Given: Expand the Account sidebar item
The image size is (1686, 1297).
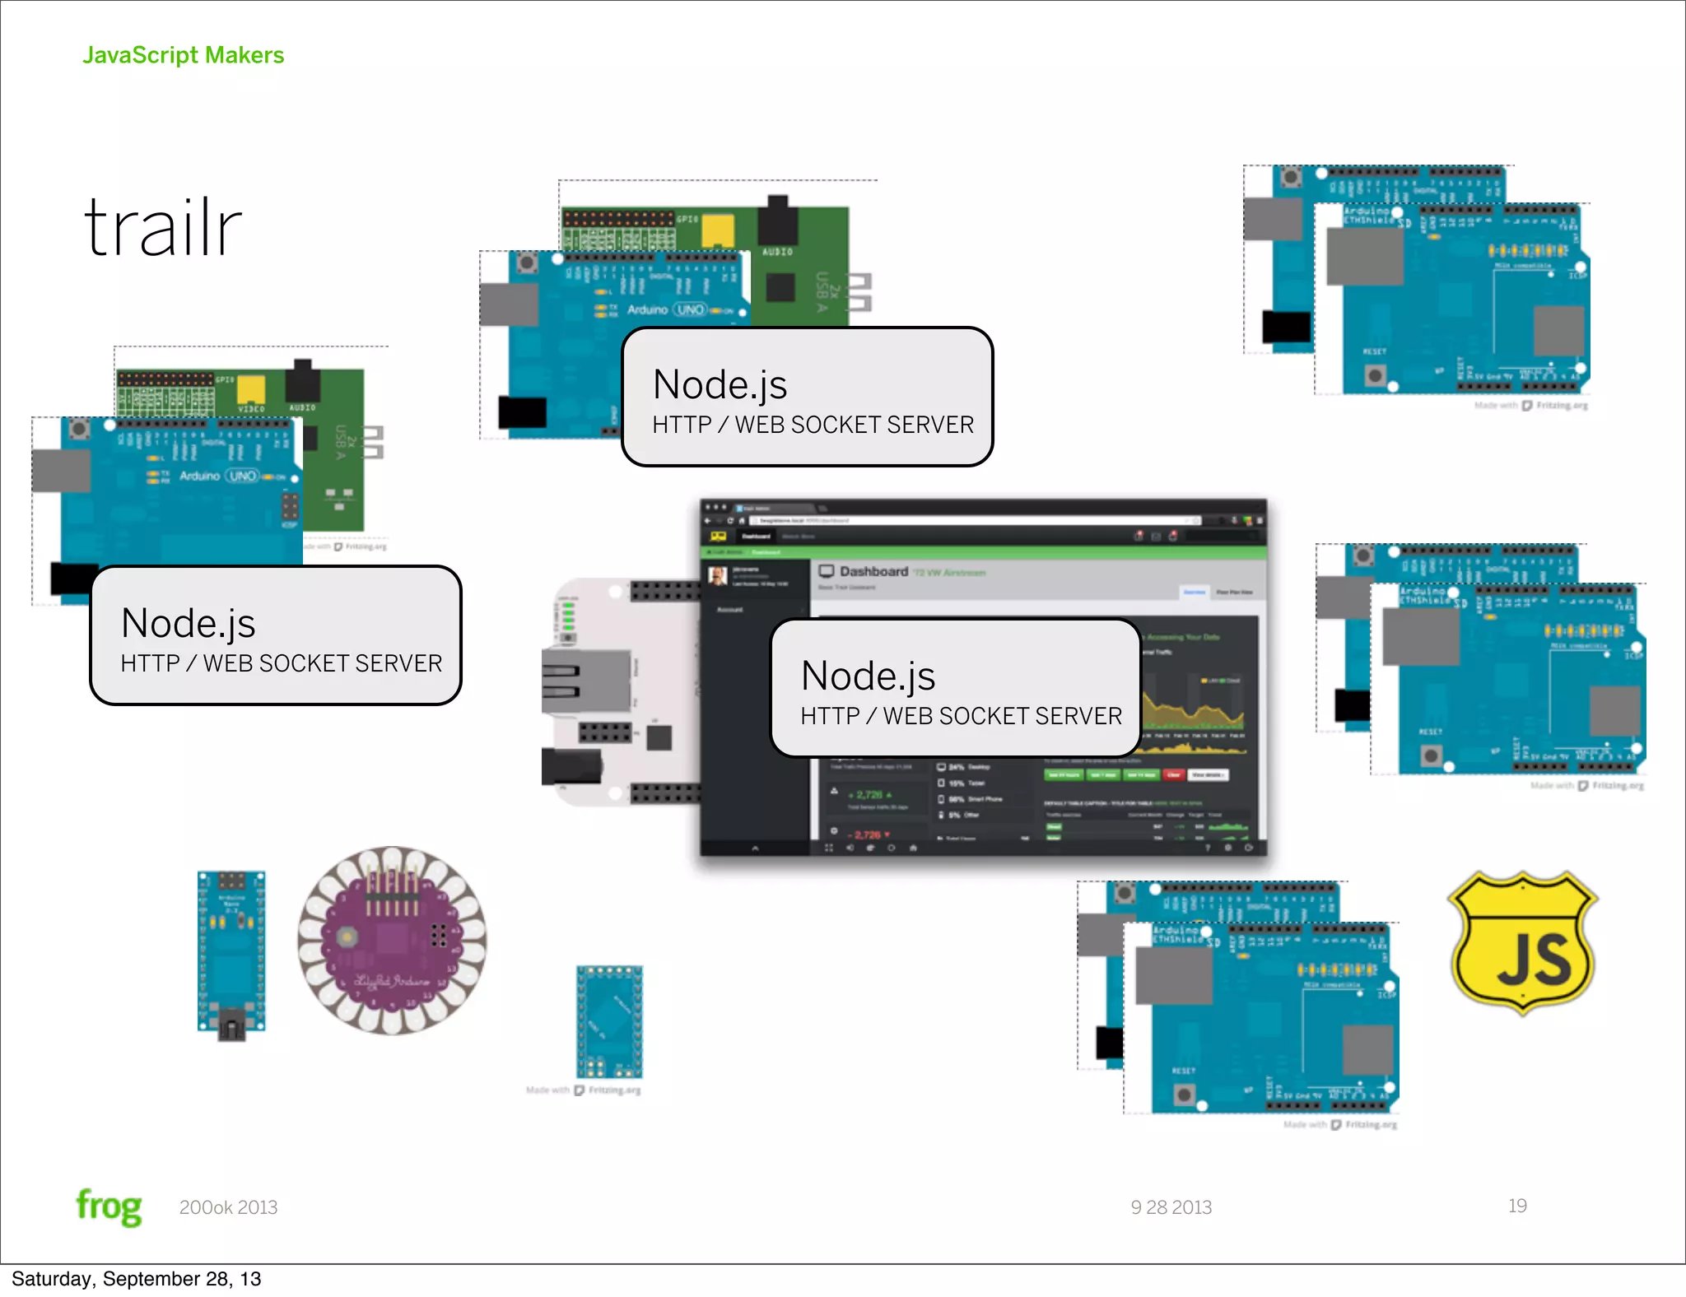Looking at the screenshot, I should point(729,610).
